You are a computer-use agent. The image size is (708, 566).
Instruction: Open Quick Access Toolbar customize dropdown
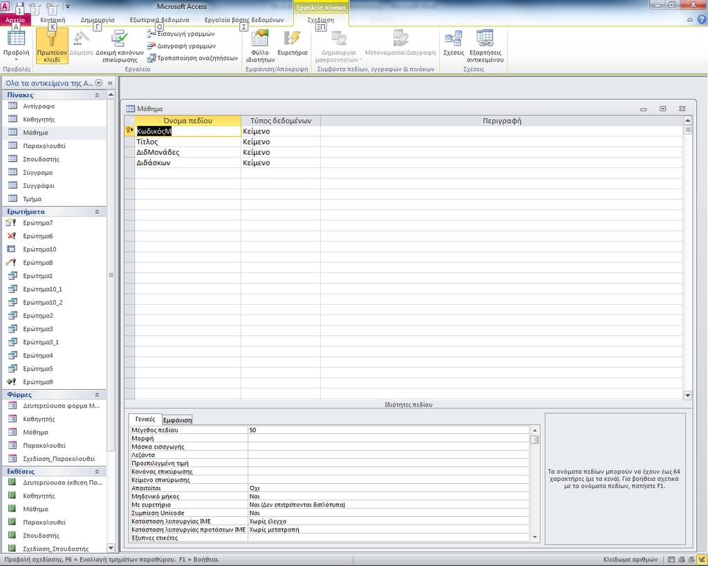pos(68,7)
